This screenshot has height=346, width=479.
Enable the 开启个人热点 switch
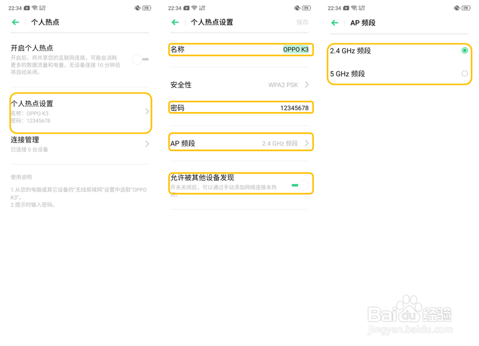coord(140,59)
